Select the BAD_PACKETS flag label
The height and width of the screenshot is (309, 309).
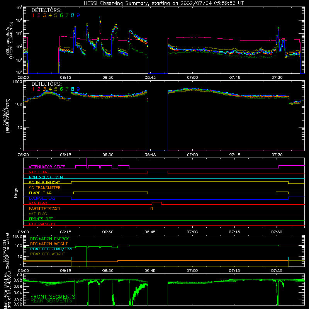click(42, 224)
